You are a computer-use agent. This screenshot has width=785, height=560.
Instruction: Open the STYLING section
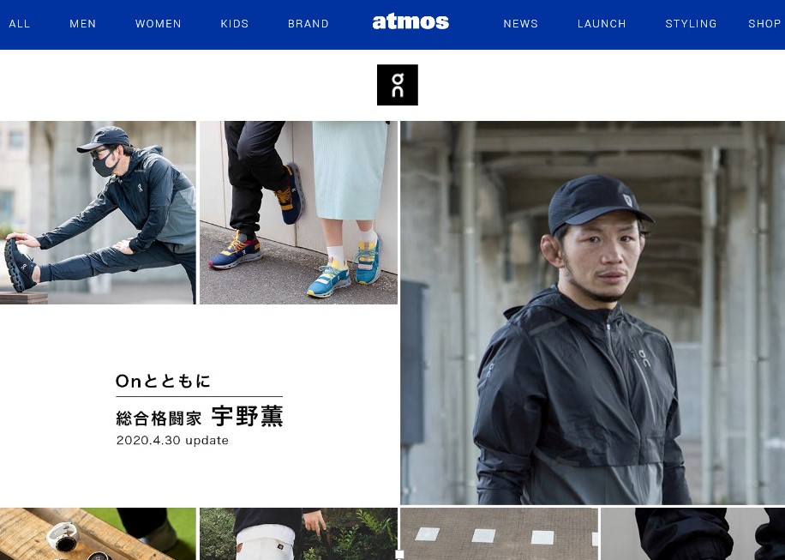pyautogui.click(x=691, y=23)
